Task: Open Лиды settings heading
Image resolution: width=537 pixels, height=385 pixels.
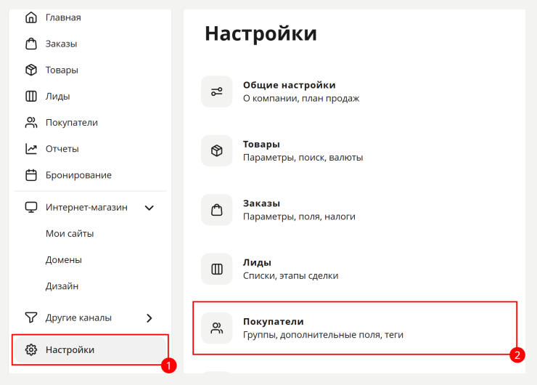Action: (x=257, y=263)
